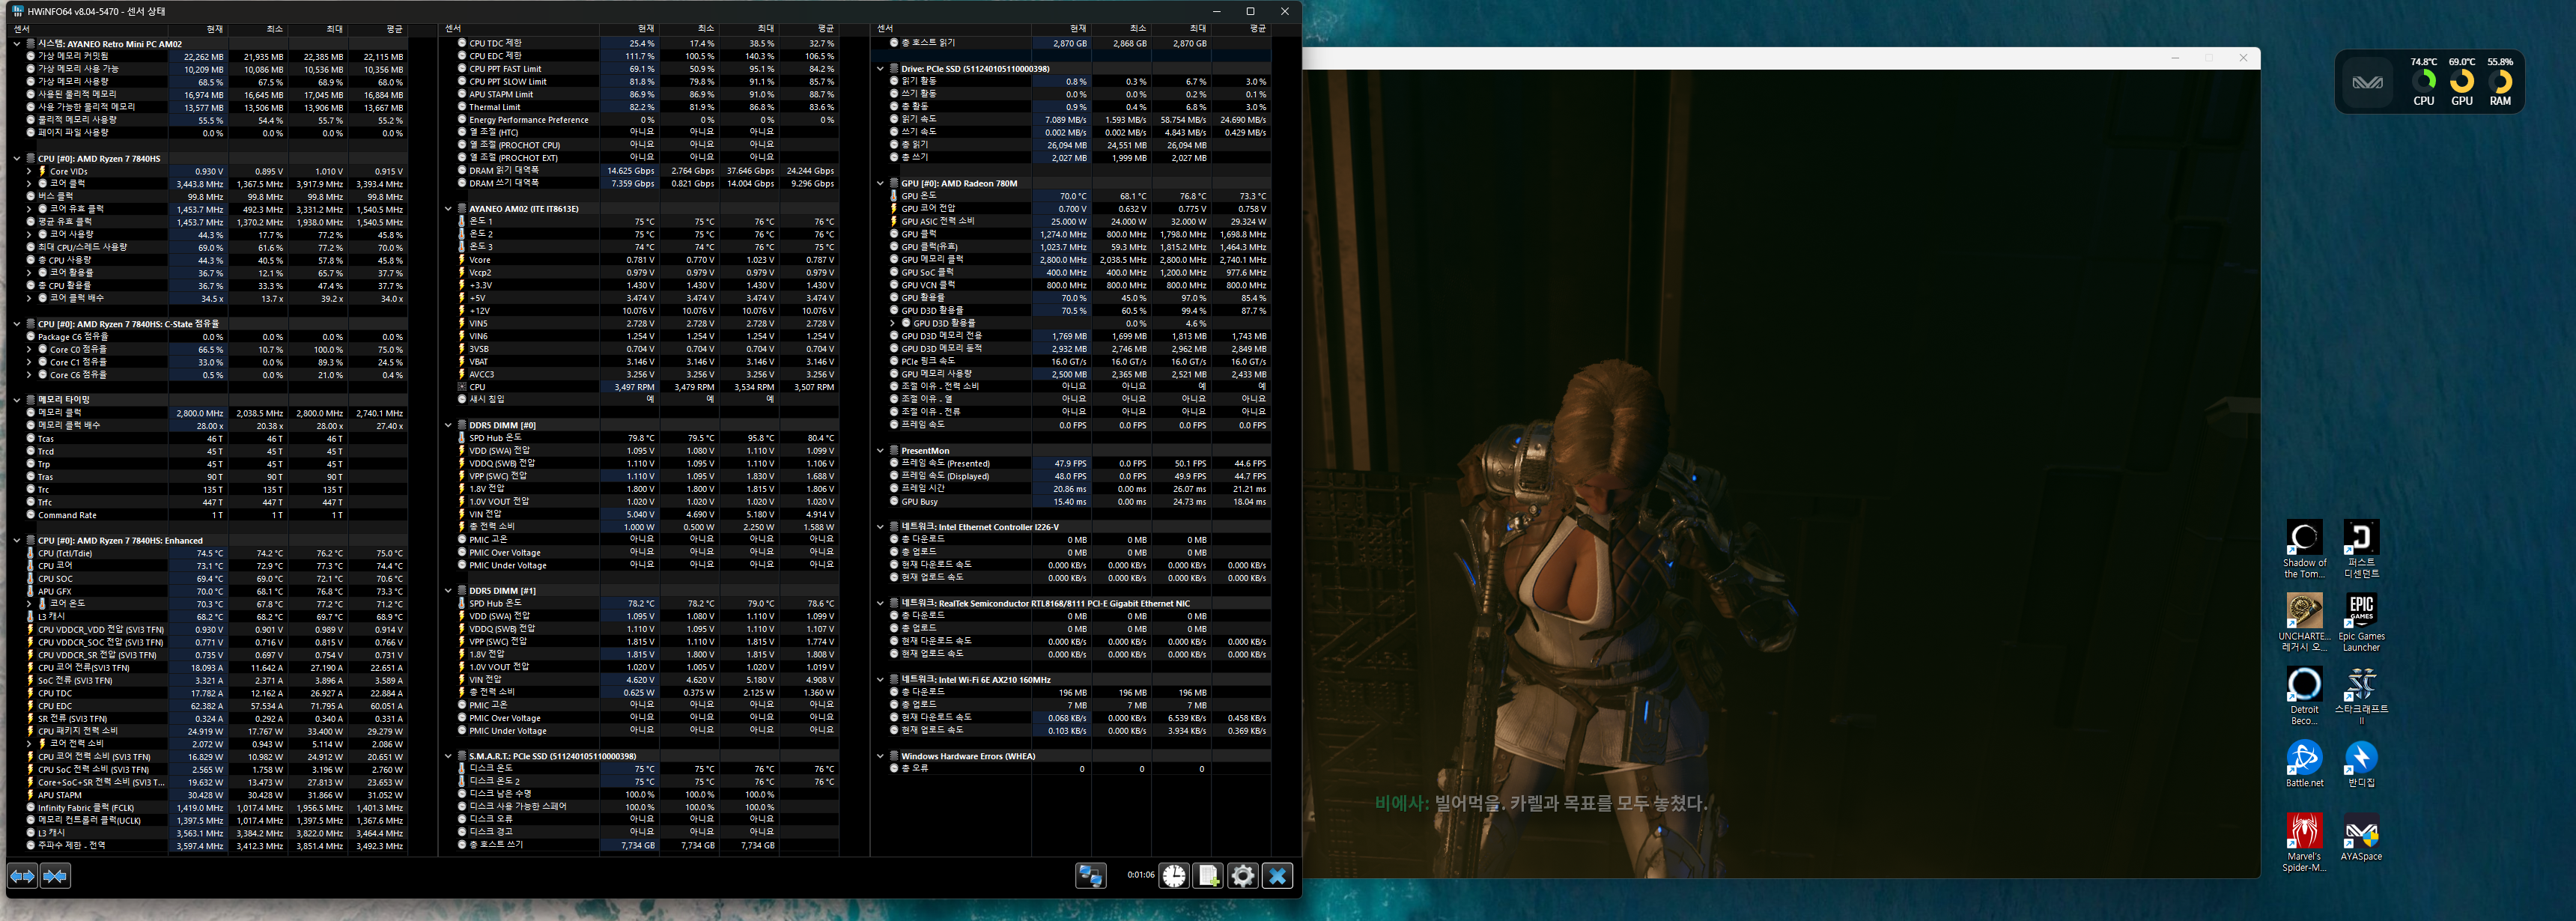
Task: Open the remote network monitors icon
Action: [1090, 876]
